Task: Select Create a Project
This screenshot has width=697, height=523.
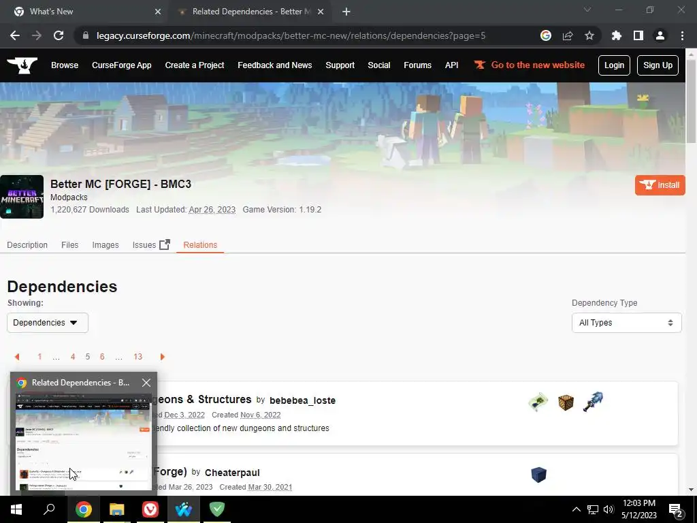Action: pos(194,65)
